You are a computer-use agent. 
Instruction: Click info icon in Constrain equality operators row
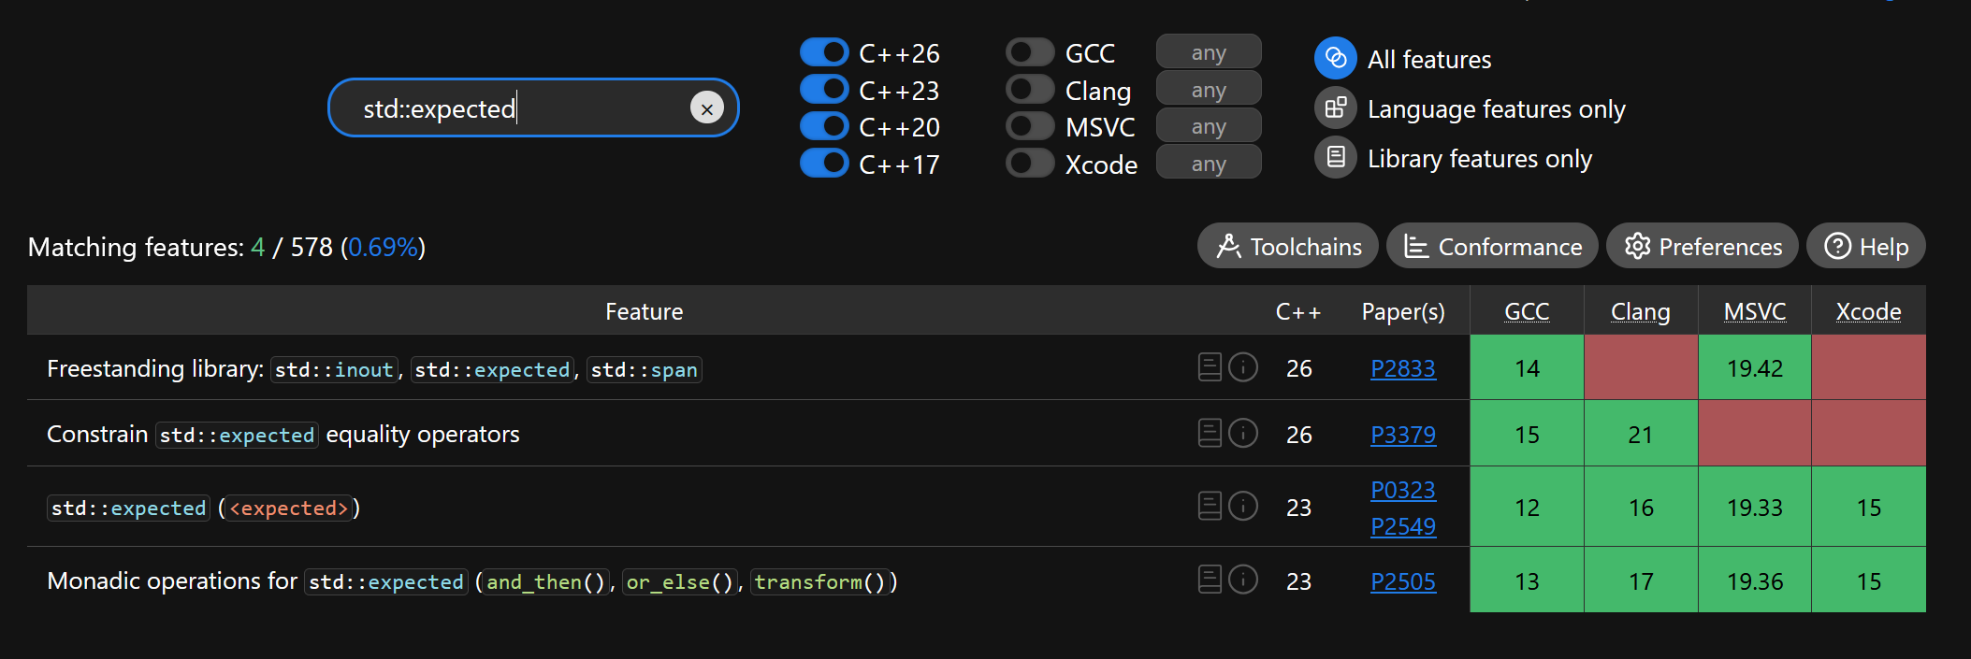[1243, 433]
